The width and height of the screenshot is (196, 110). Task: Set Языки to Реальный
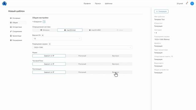(82, 56)
